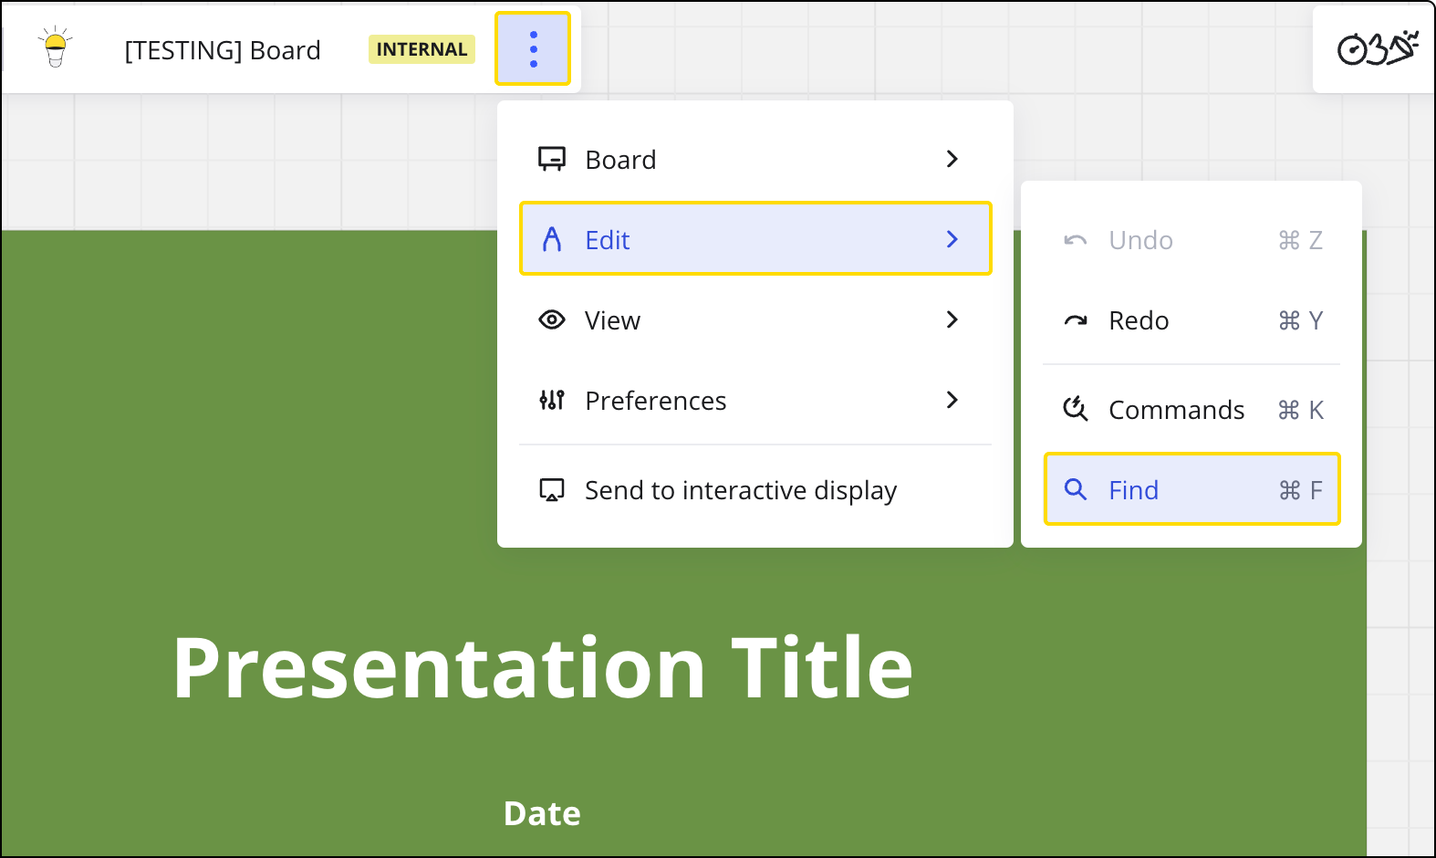Click the interactive display cast icon
This screenshot has width=1436, height=858.
552,490
